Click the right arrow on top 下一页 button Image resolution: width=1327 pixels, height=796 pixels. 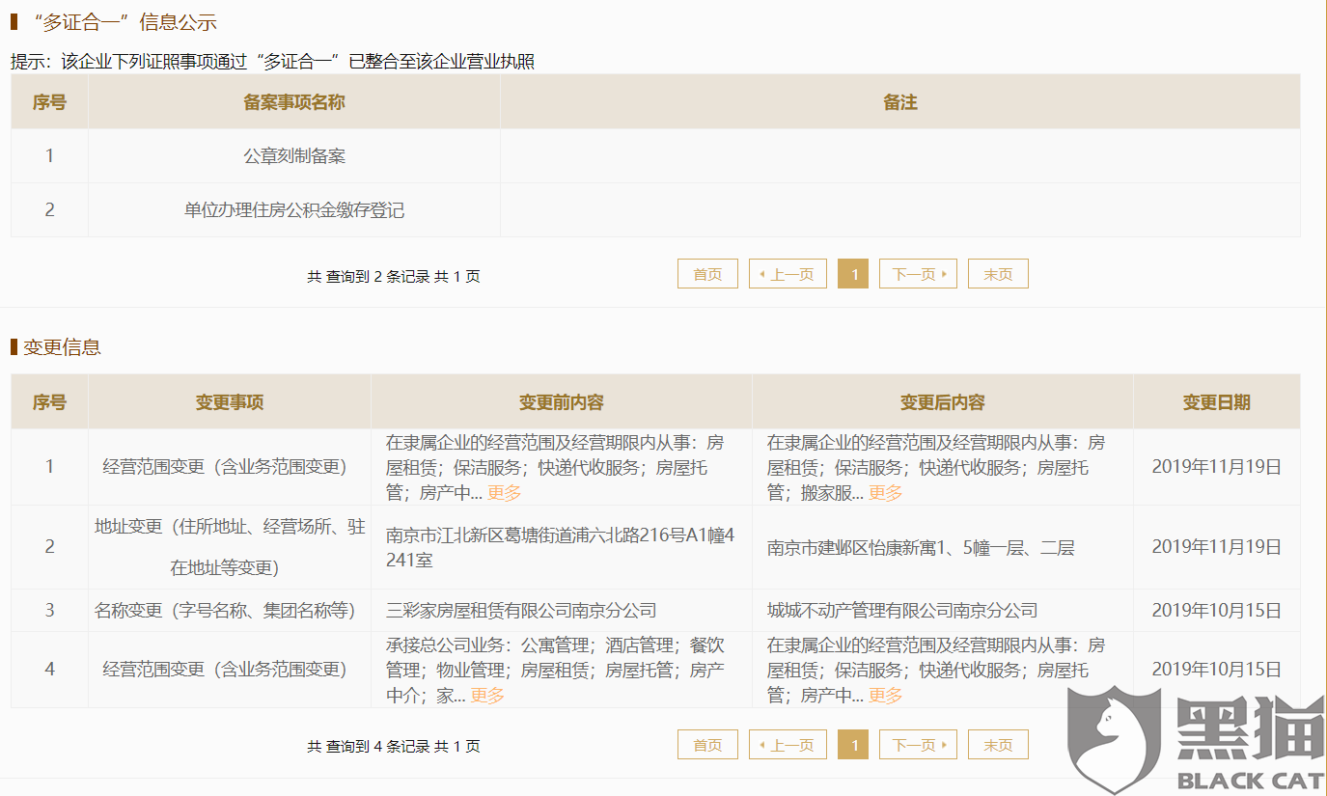pos(943,273)
